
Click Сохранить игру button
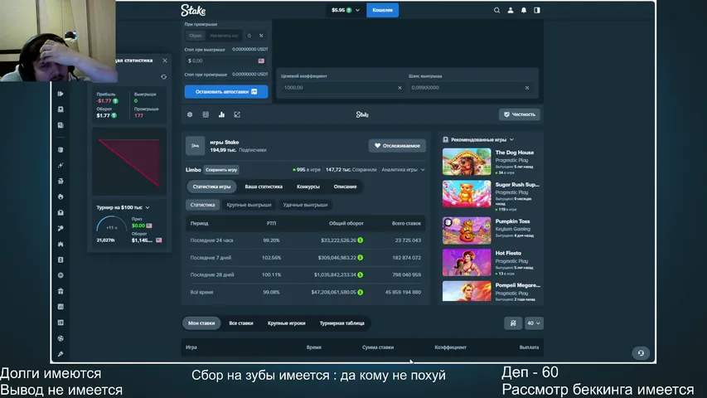221,170
